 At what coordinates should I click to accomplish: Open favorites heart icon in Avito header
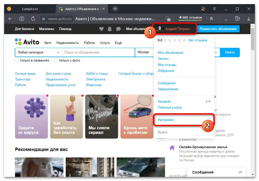(x=101, y=29)
